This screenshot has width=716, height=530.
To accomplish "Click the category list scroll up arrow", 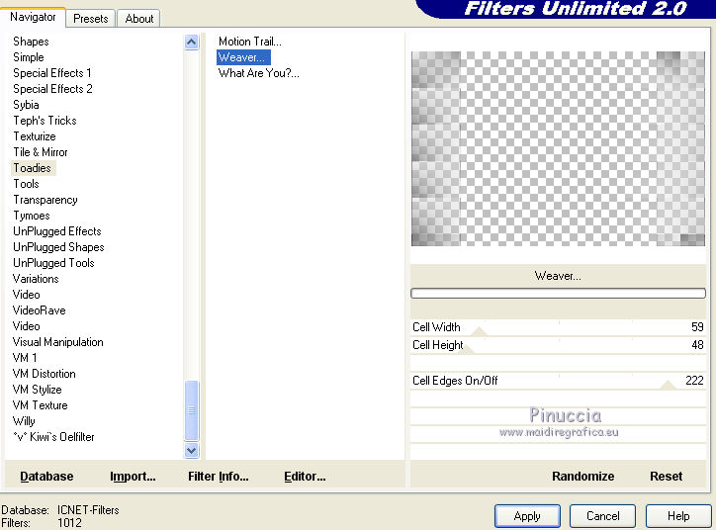I will tap(192, 43).
